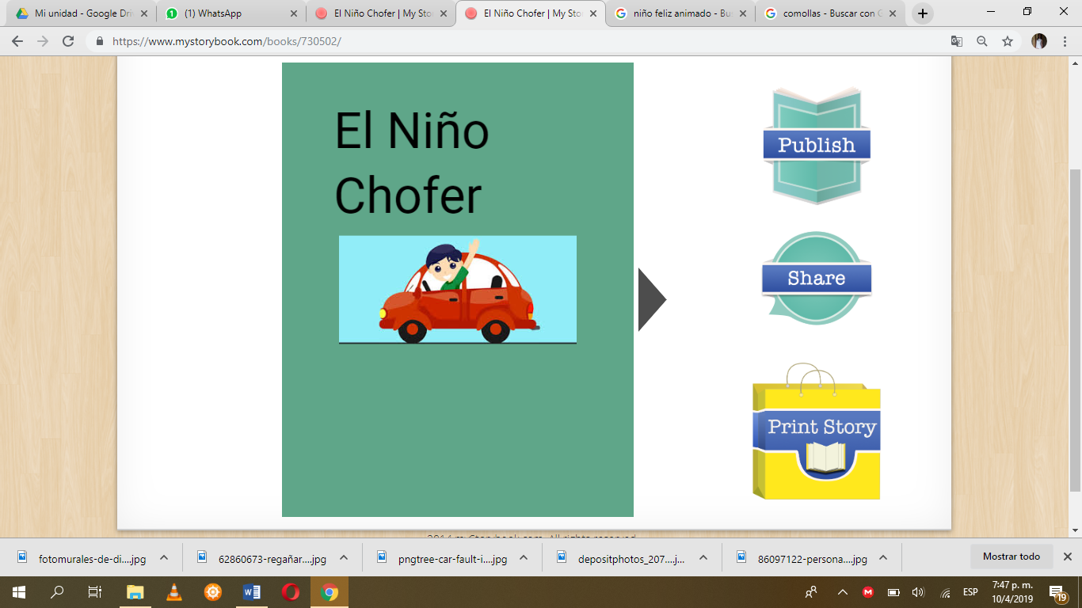Screen dimensions: 1082x608
Task: Open downloaded pngtree-car-fault-i....jpg file
Action: [442, 558]
